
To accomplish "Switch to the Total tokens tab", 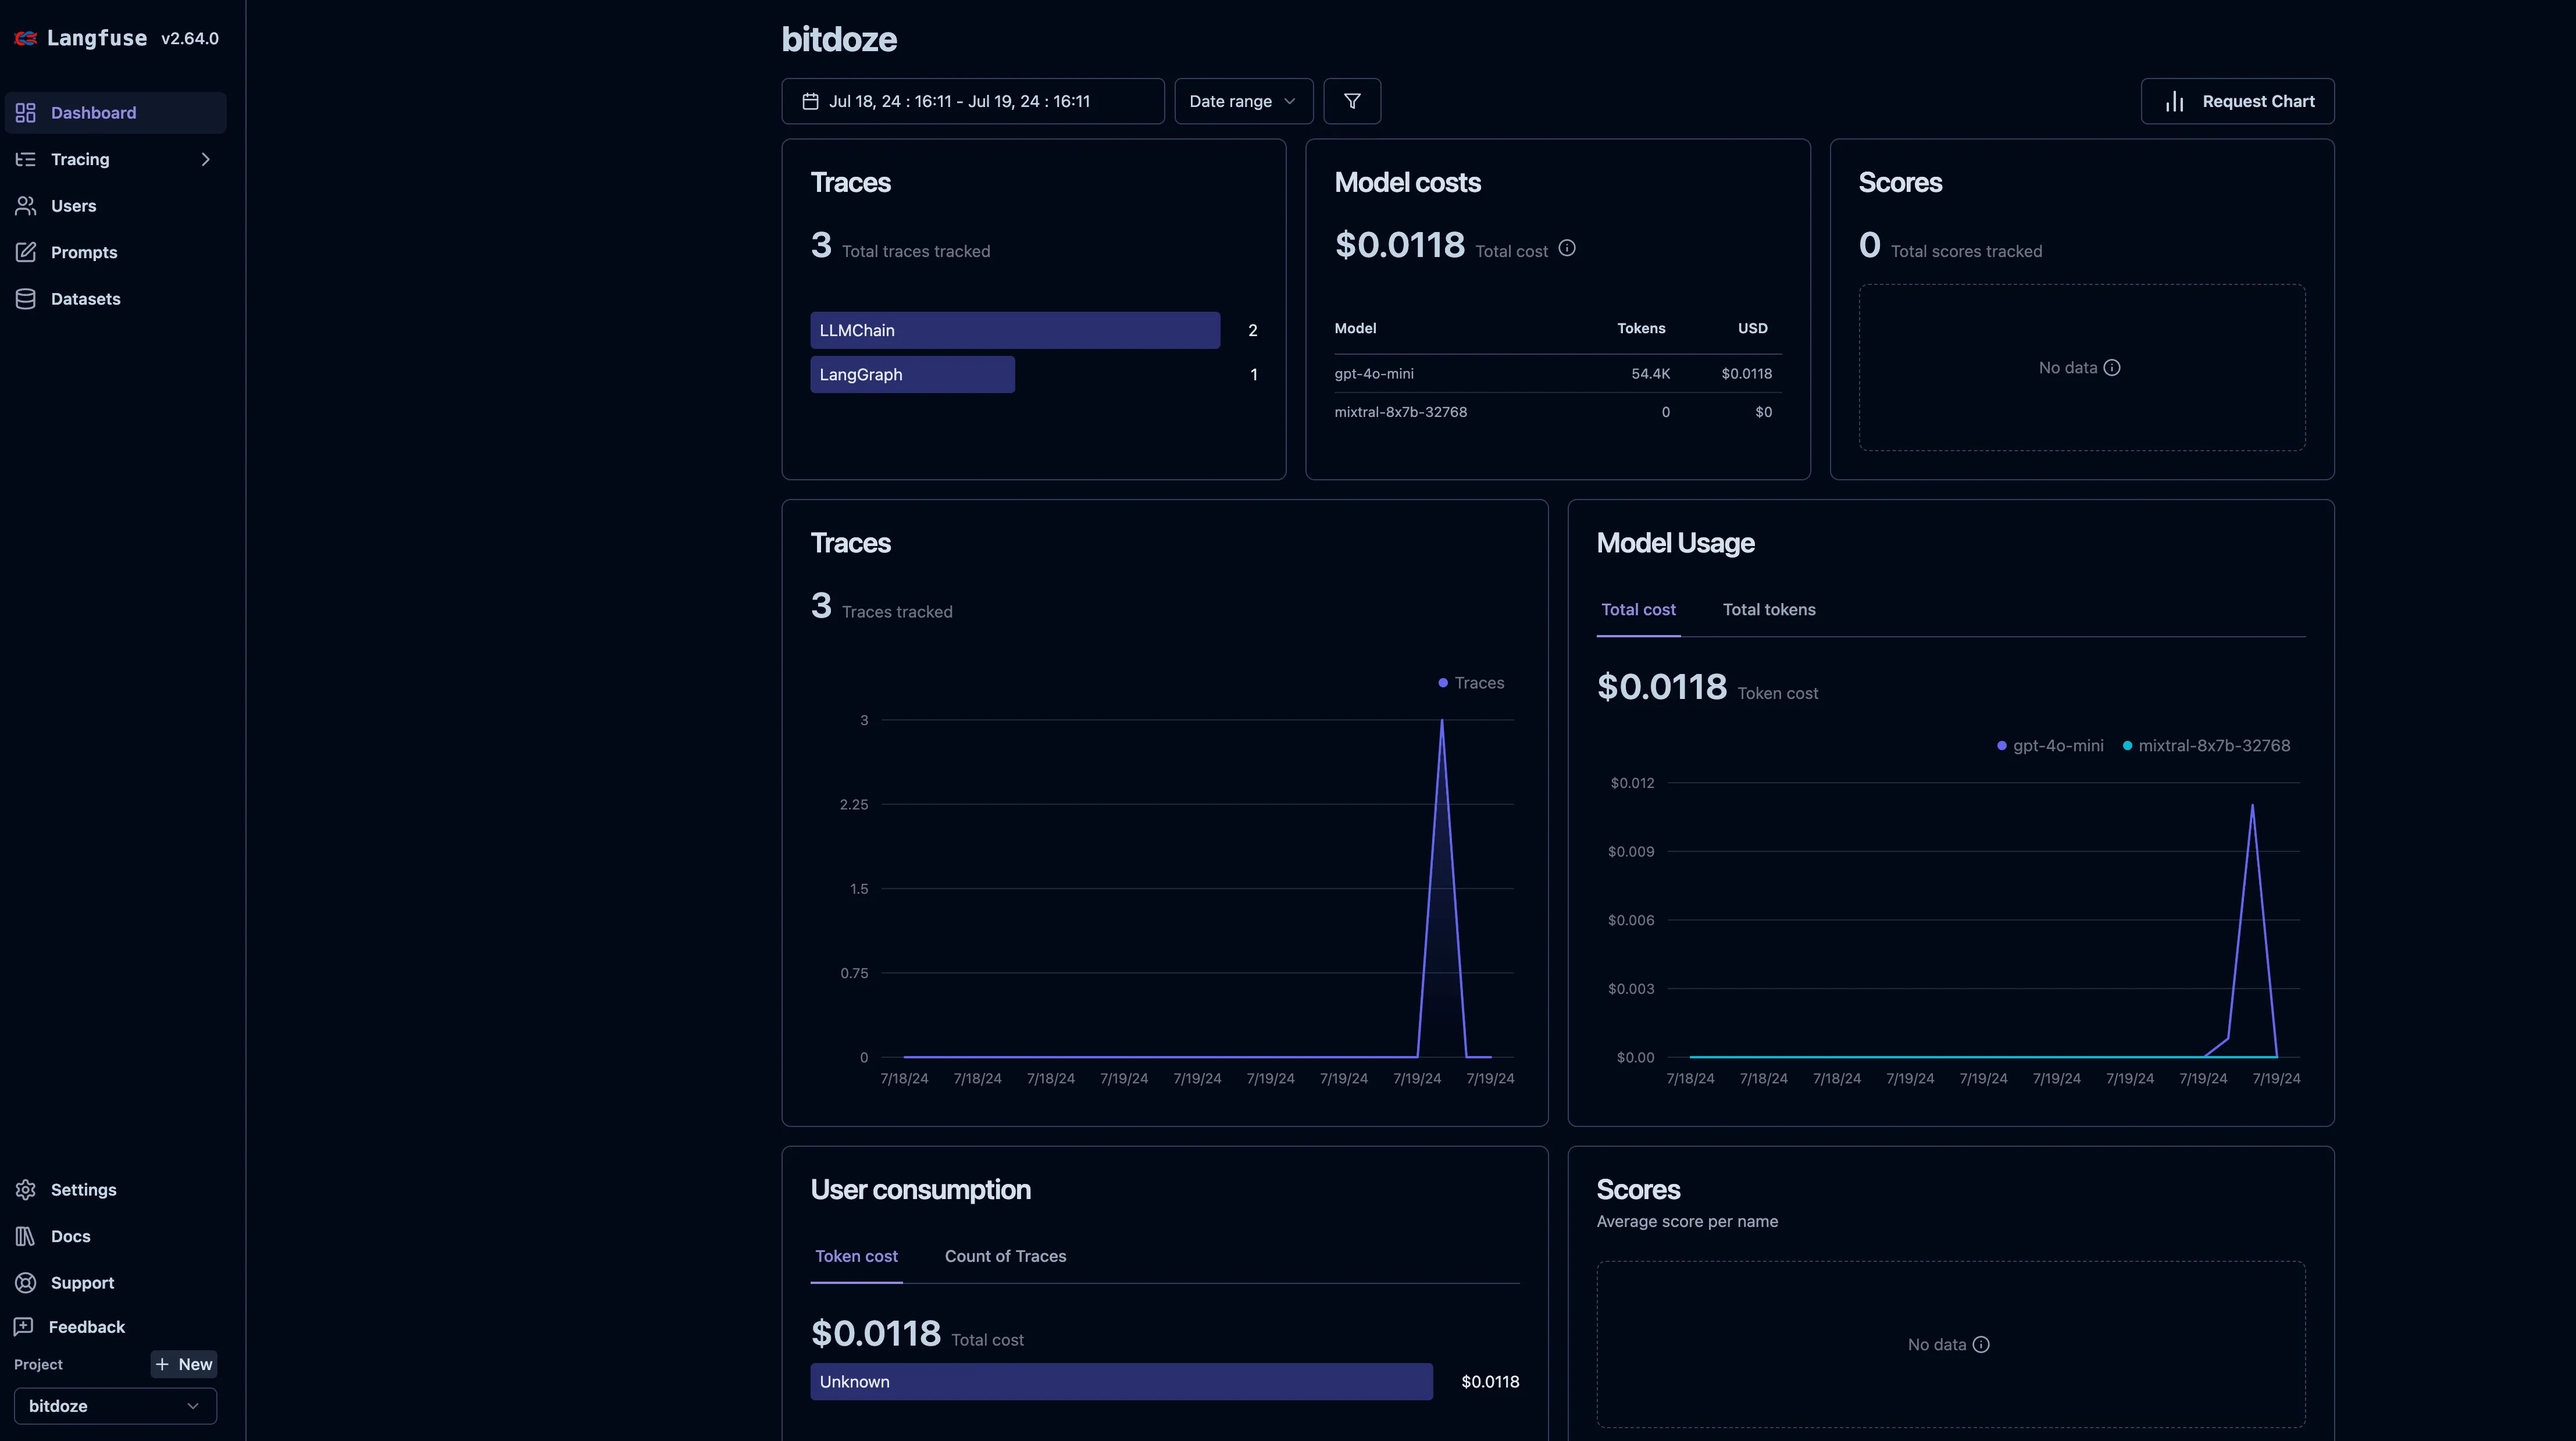I will 1769,609.
